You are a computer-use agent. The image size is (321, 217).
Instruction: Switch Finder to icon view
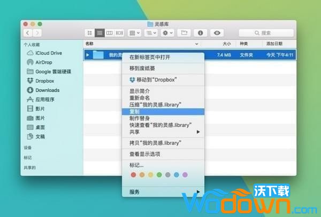(x=90, y=33)
